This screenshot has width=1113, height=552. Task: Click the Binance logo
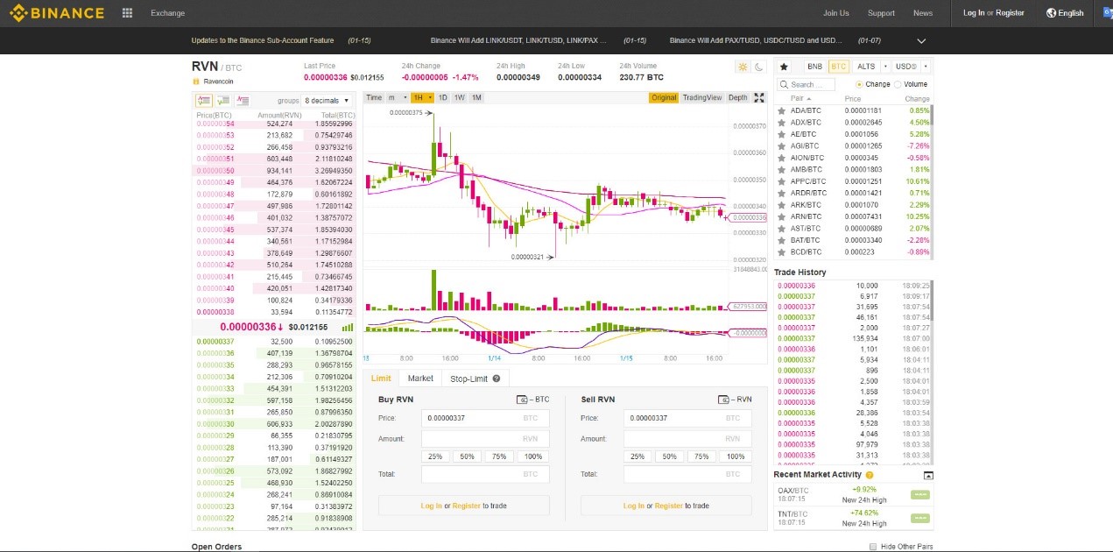(x=56, y=13)
